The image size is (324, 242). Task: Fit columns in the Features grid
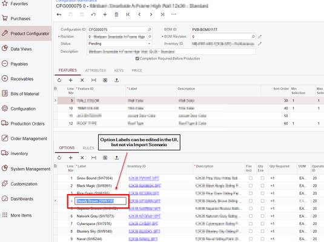tap(94, 80)
